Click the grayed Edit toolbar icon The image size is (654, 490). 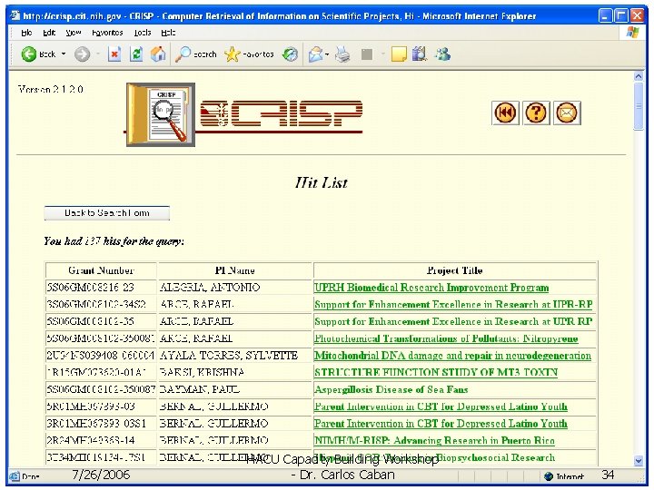click(x=367, y=54)
